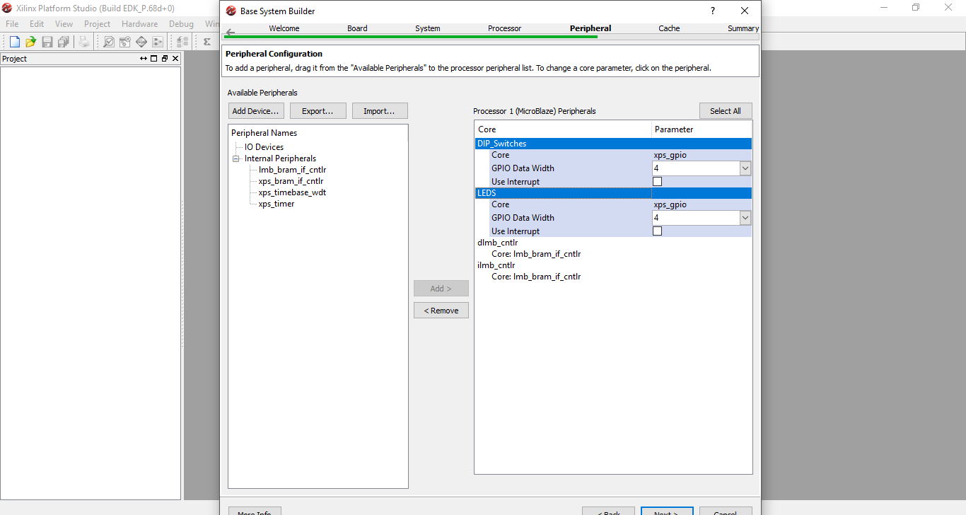
Task: Click the Xilinx Platform Studio title bar logo
Action: click(x=7, y=8)
